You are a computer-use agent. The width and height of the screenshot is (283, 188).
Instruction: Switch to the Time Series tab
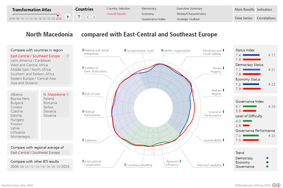[x=244, y=18]
